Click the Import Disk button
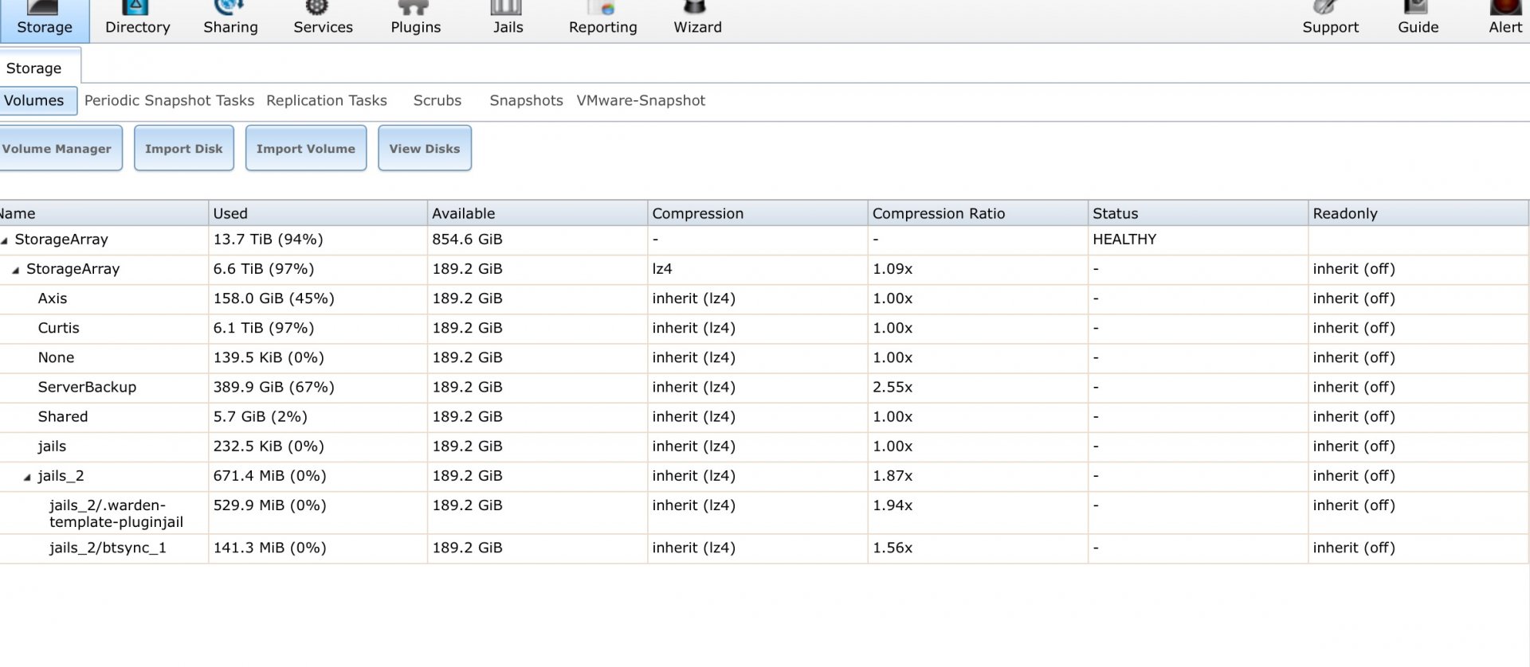This screenshot has width=1530, height=667. (183, 149)
